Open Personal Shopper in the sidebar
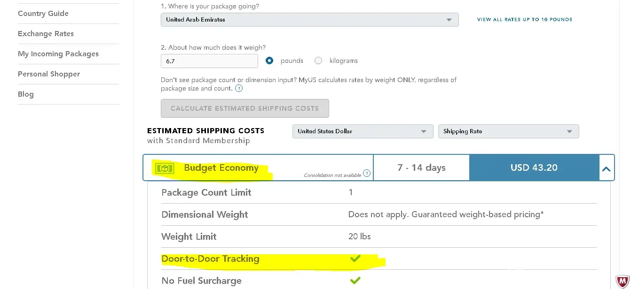631x289 pixels. pyautogui.click(x=49, y=74)
